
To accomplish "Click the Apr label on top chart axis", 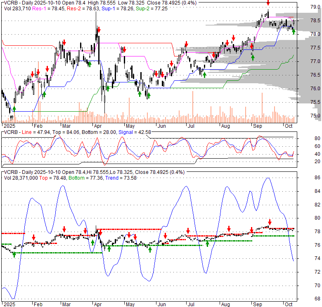I will (98, 126).
